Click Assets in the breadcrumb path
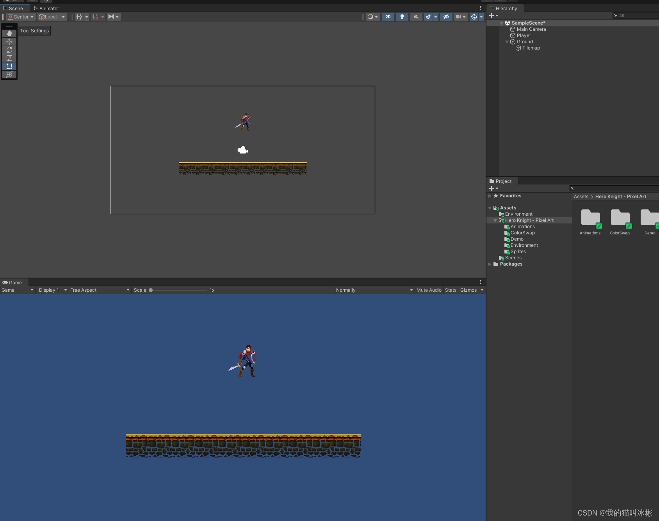Image resolution: width=659 pixels, height=521 pixels. pyautogui.click(x=581, y=197)
